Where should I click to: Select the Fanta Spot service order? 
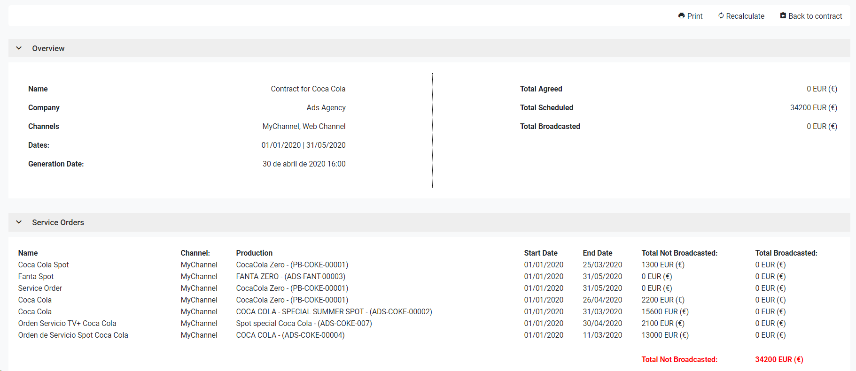(36, 276)
